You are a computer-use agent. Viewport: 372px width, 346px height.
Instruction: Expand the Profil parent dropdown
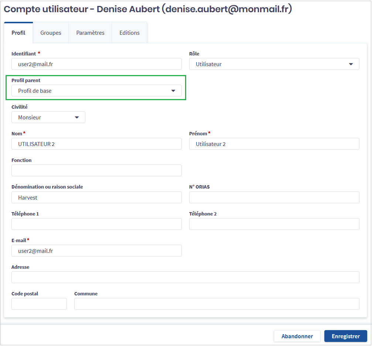pos(96,91)
